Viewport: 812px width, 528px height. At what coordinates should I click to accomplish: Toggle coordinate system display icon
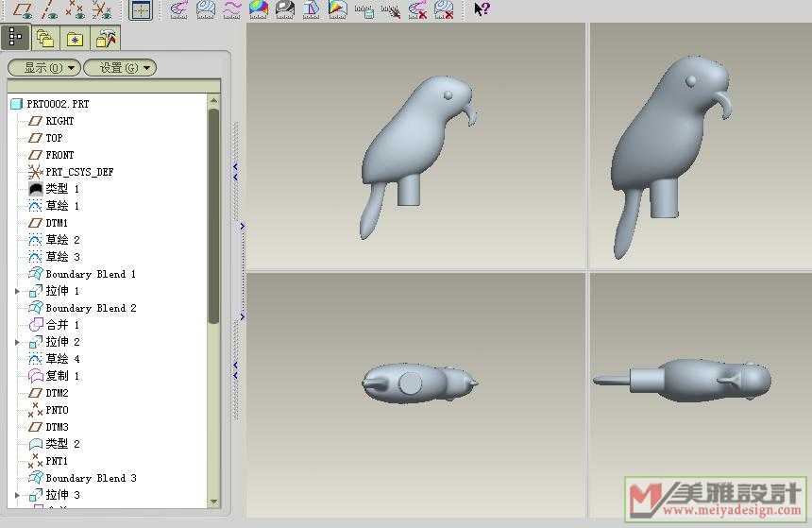(102, 10)
